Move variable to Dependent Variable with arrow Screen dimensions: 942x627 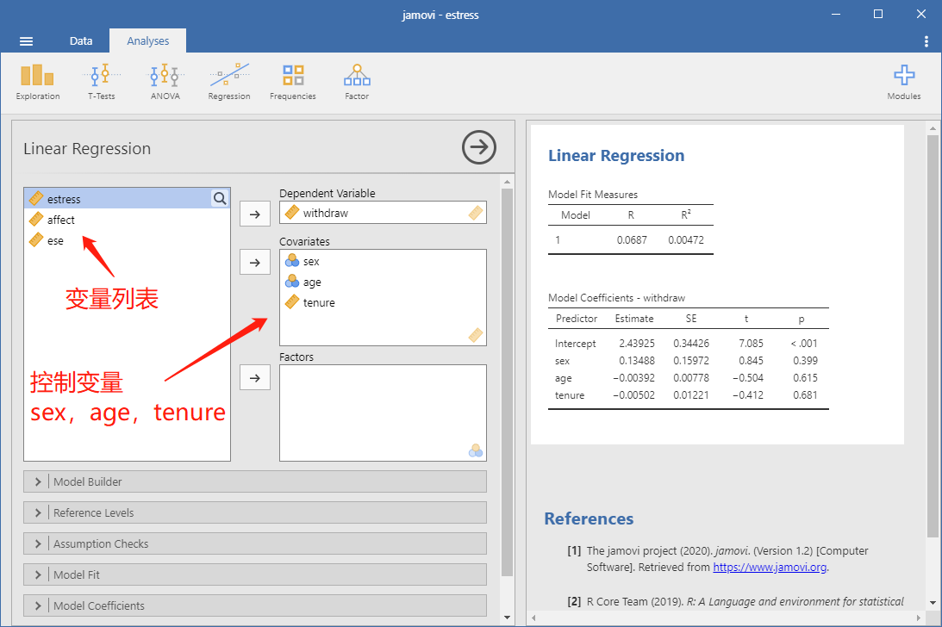[x=255, y=214]
